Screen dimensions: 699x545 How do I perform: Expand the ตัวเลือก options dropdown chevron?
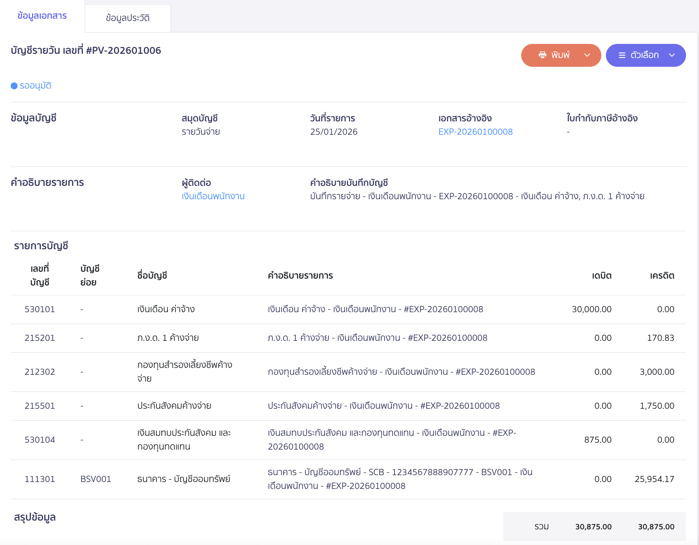click(672, 55)
